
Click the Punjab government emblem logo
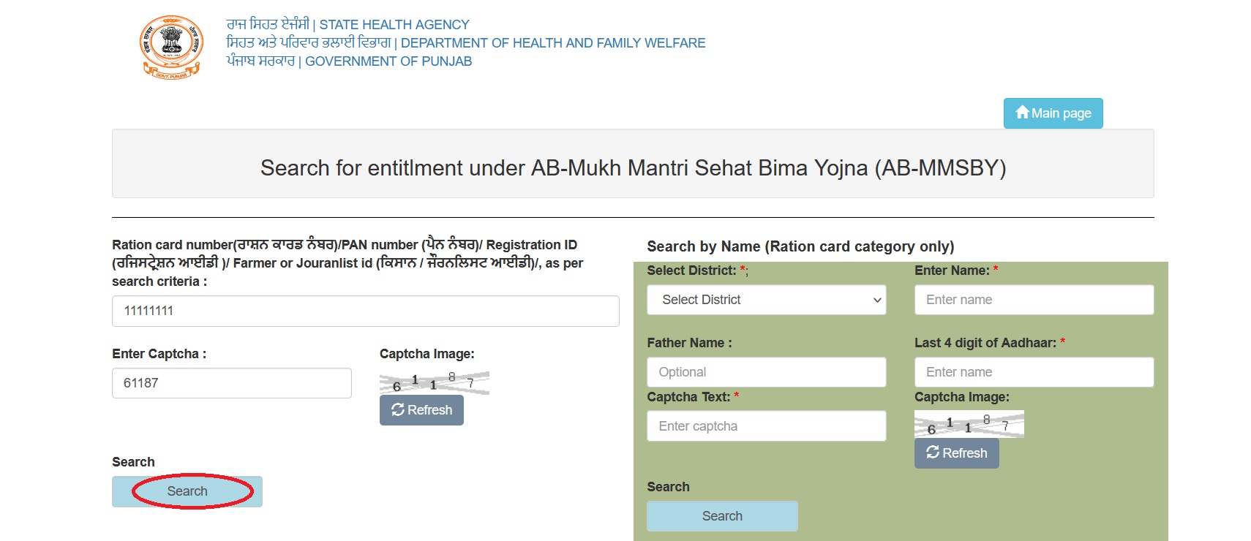171,47
